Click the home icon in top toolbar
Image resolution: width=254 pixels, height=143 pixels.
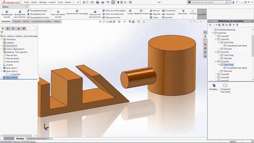tap(84, 2)
